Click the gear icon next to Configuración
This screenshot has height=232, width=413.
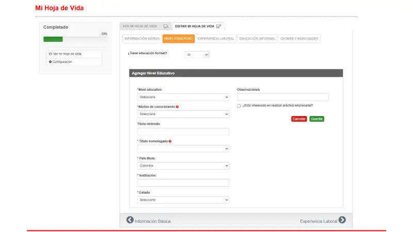(50, 62)
